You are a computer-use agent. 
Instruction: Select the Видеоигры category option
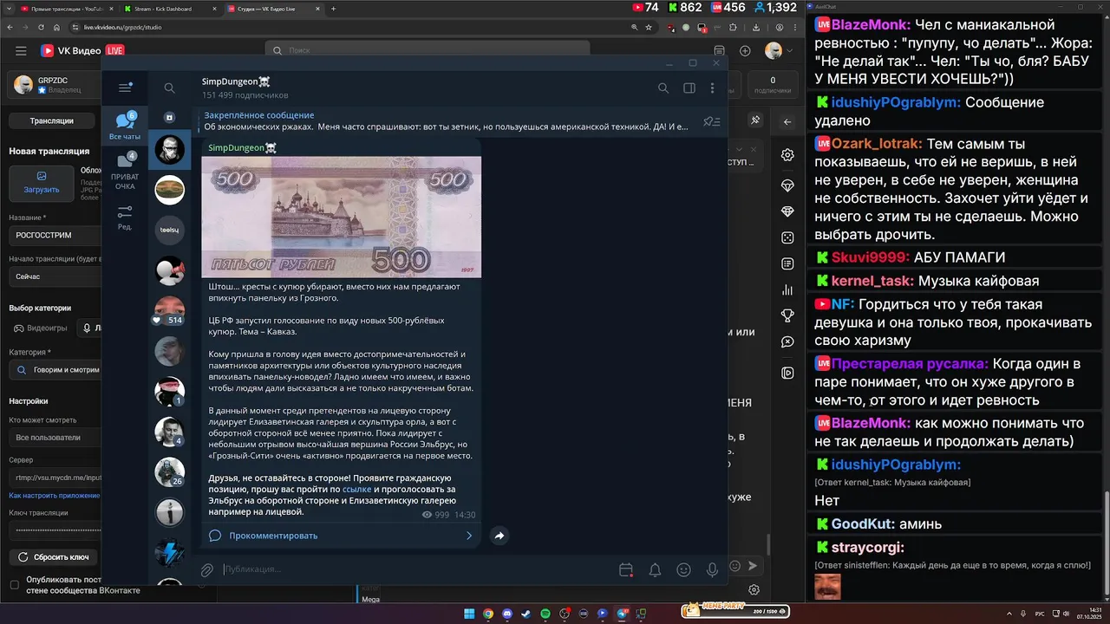(x=39, y=328)
